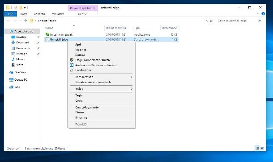The width and height of the screenshot is (273, 162).
Task: Click the new folder quick access icon
Action: click(x=21, y=8)
